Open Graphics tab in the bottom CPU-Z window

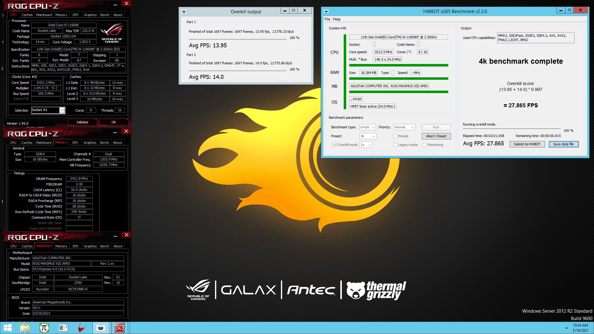pyautogui.click(x=90, y=246)
